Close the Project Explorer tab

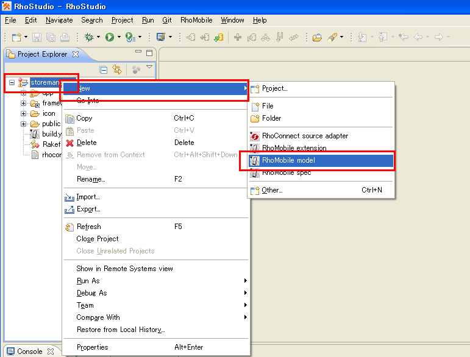[76, 54]
